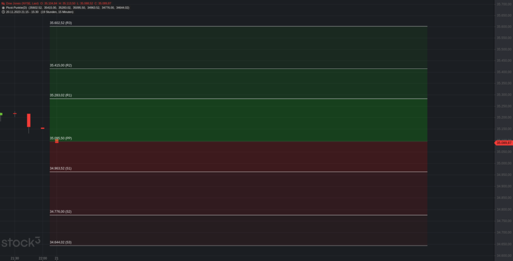The width and height of the screenshot is (513, 261).
Task: Open the Dow Jones (NYSE, Last) title
Action: click(22, 3)
